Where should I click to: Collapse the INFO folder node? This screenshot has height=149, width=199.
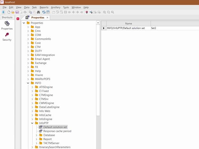(x=28, y=83)
